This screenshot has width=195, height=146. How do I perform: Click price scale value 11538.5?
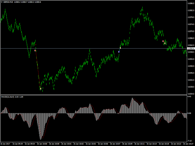(x=191, y=87)
